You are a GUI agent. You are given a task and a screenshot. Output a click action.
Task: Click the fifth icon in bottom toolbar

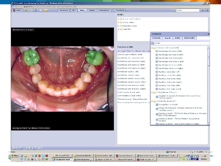click(40, 148)
